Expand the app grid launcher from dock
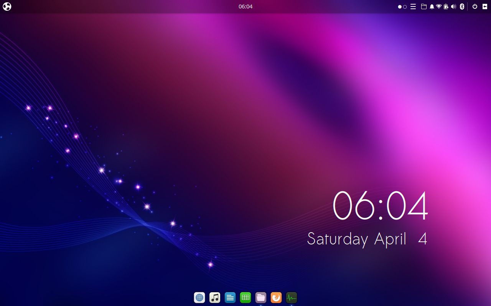 point(199,297)
